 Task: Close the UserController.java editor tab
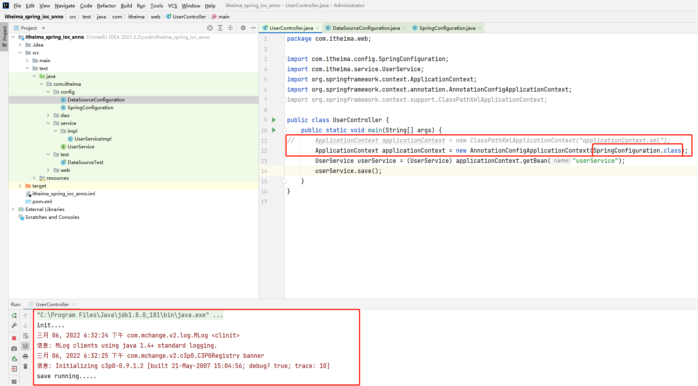coord(318,28)
